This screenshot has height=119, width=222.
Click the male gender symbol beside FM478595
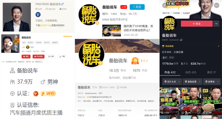click(x=62, y=4)
